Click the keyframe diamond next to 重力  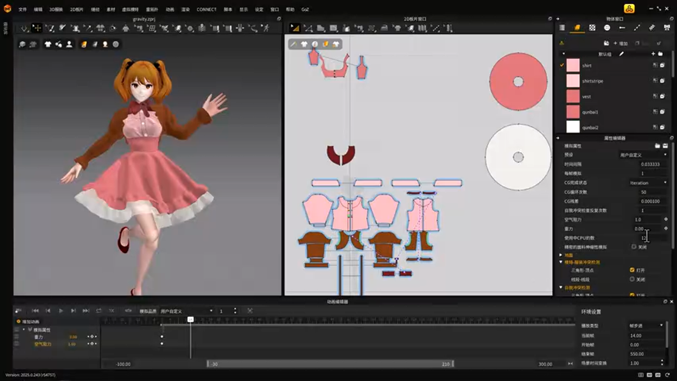(665, 229)
